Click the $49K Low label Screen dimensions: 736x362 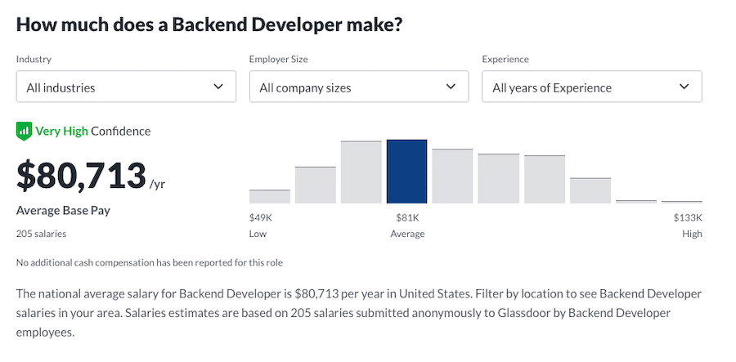260,225
